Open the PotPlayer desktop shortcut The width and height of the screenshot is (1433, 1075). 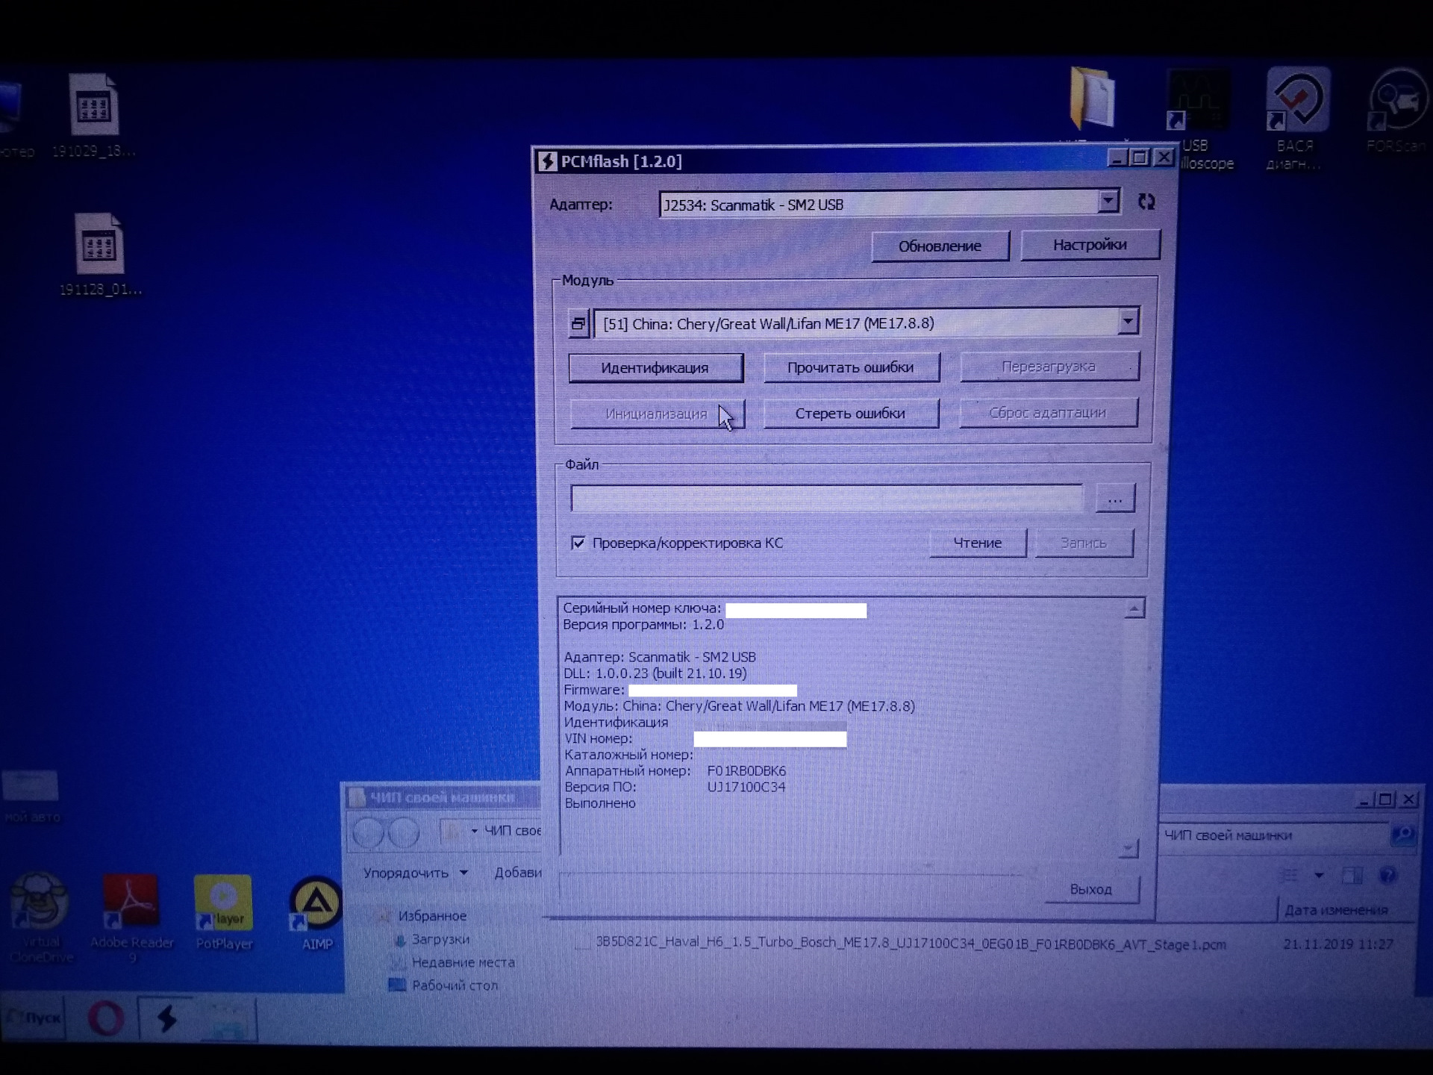point(223,912)
